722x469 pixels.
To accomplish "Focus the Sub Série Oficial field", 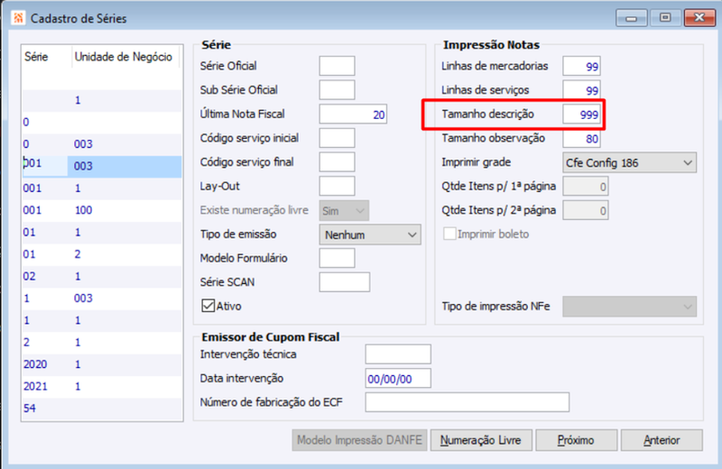I will [337, 90].
